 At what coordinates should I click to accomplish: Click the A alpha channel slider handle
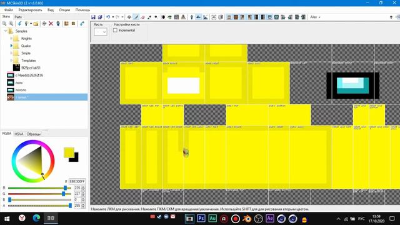tap(70, 206)
